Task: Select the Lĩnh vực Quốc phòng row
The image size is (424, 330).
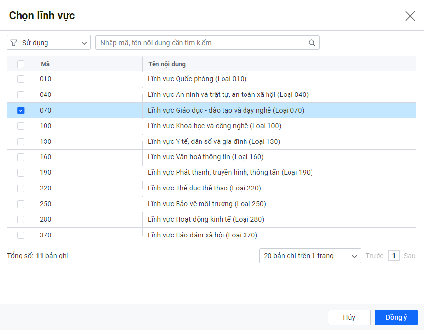Action: point(197,79)
